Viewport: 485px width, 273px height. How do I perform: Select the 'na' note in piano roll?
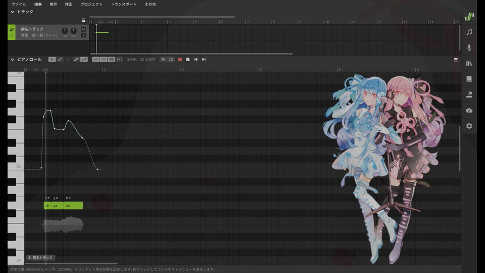click(73, 206)
